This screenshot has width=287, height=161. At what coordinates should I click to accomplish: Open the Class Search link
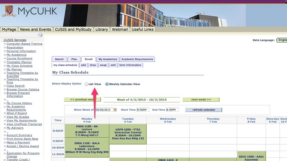point(15,86)
